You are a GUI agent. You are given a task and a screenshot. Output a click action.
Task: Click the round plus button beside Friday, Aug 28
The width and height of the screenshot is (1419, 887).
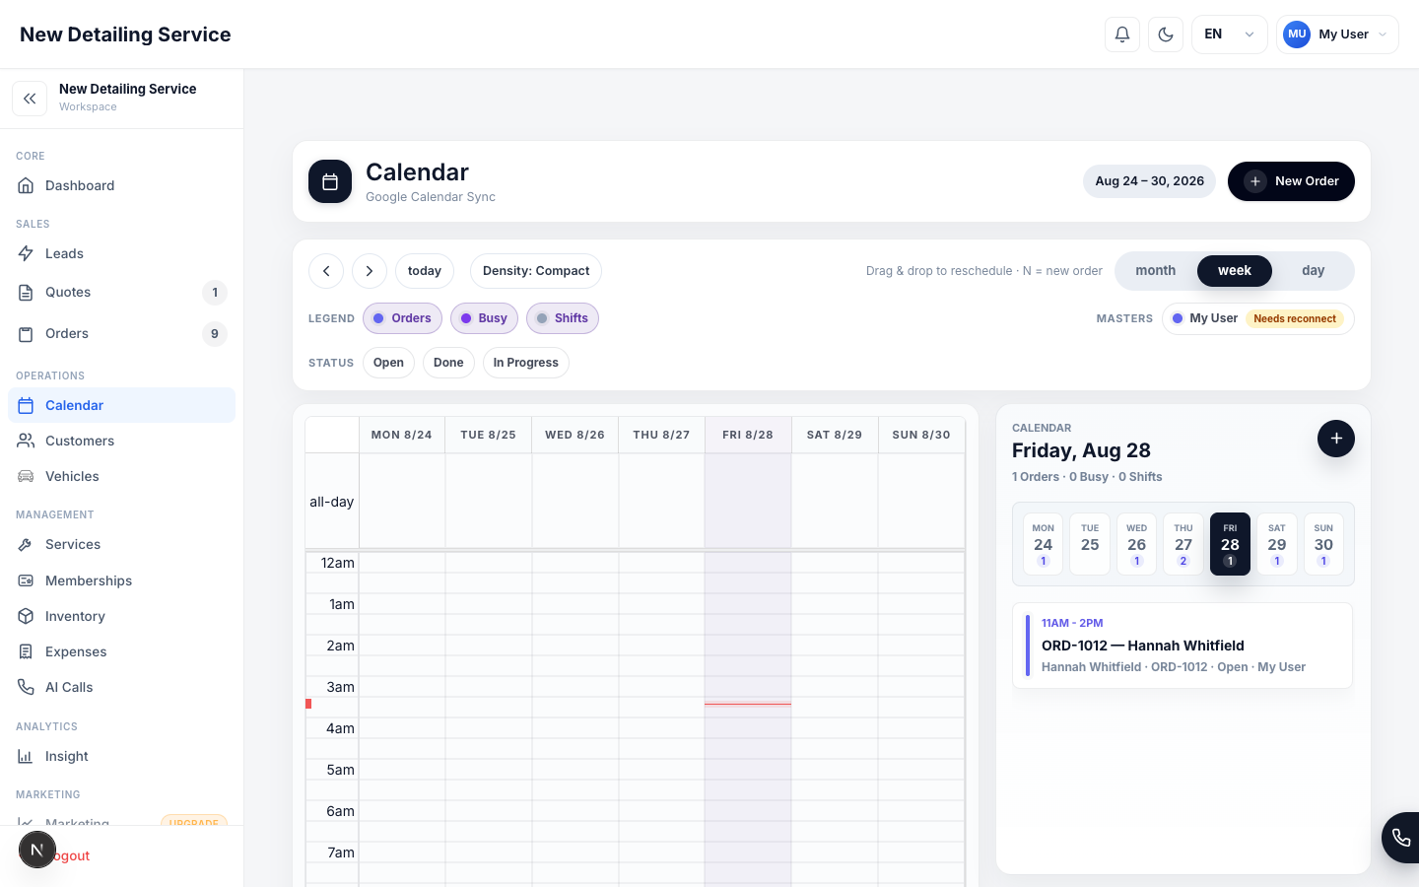point(1336,439)
